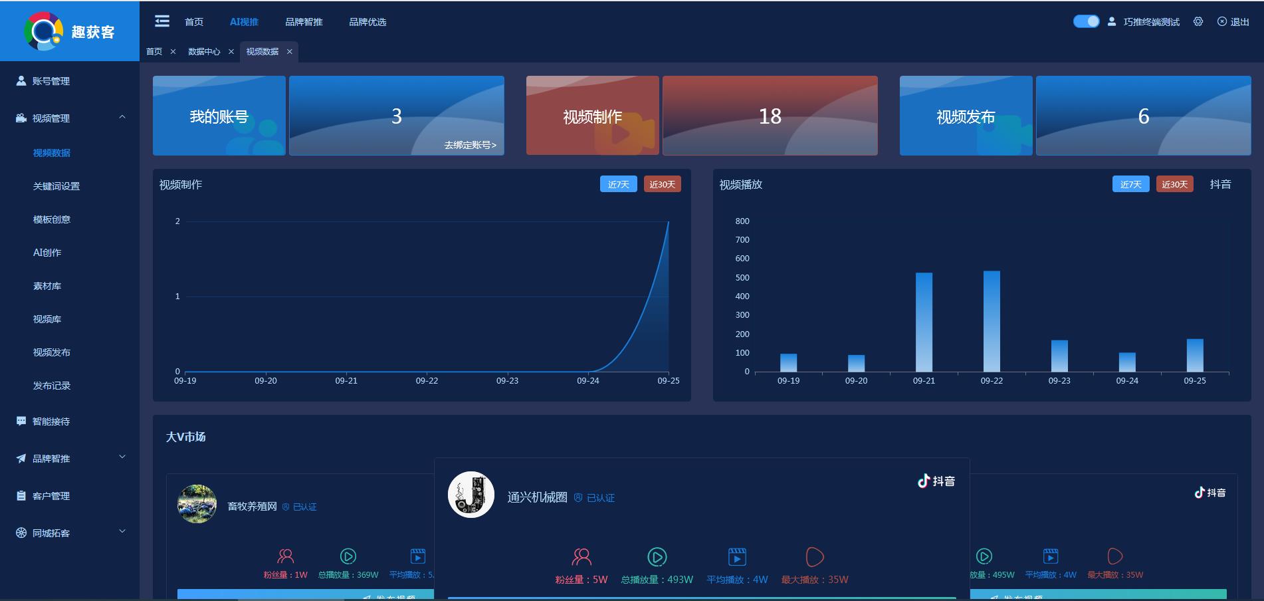
Task: Select AI视推 top menu item
Action: pyautogui.click(x=244, y=22)
